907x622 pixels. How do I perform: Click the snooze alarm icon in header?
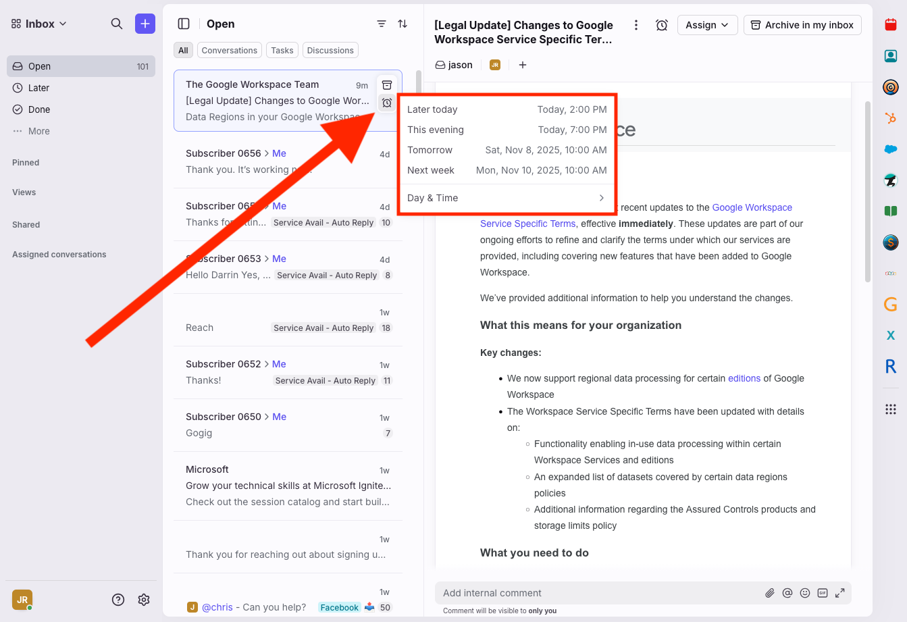[x=662, y=25]
